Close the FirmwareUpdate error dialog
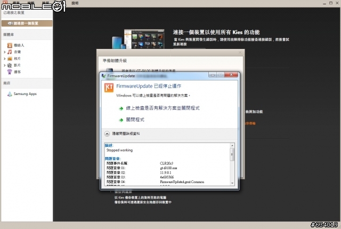This screenshot has width=341, height=229. 231,75
